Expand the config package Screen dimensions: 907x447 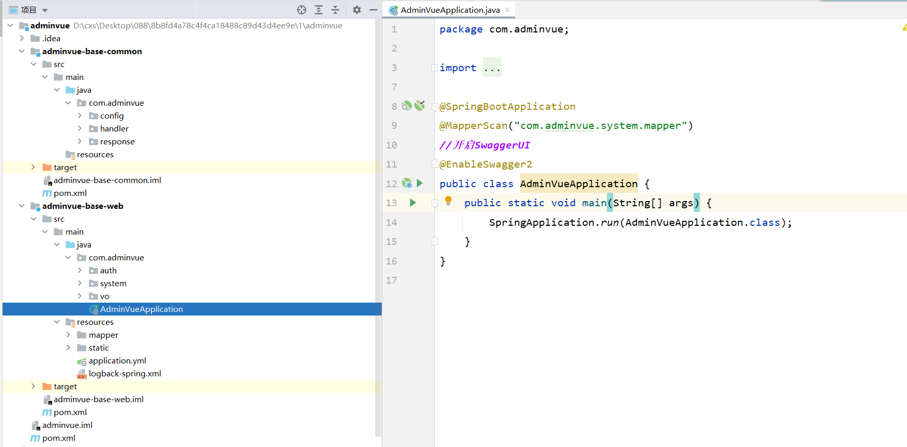tap(80, 115)
